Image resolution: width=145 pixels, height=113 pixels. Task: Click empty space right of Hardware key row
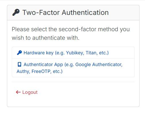pyautogui.click(x=121, y=53)
